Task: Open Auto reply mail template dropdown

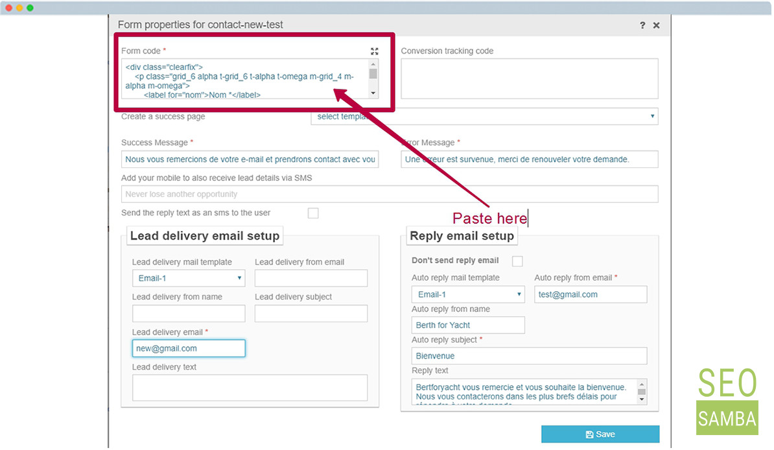Action: click(468, 294)
